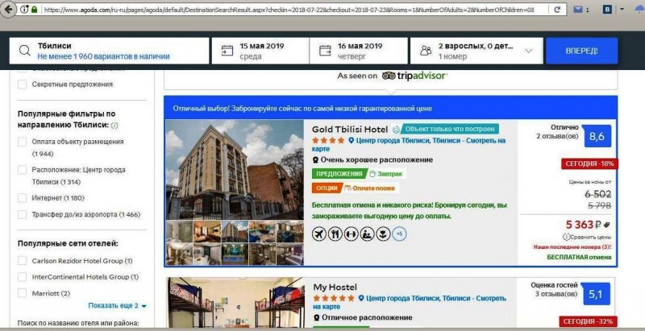
Task: Tick the Секретные предложения checkbox
Action: pyautogui.click(x=23, y=85)
